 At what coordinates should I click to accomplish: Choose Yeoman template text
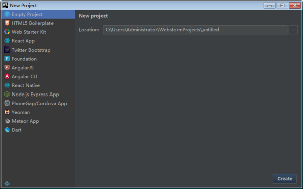[21, 112]
